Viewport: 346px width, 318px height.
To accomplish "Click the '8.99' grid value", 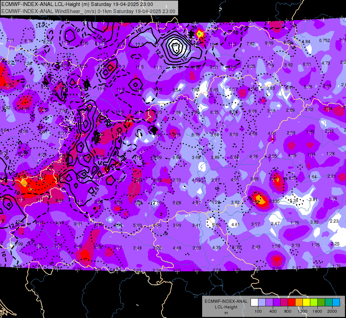I will pyautogui.click(x=19, y=244).
